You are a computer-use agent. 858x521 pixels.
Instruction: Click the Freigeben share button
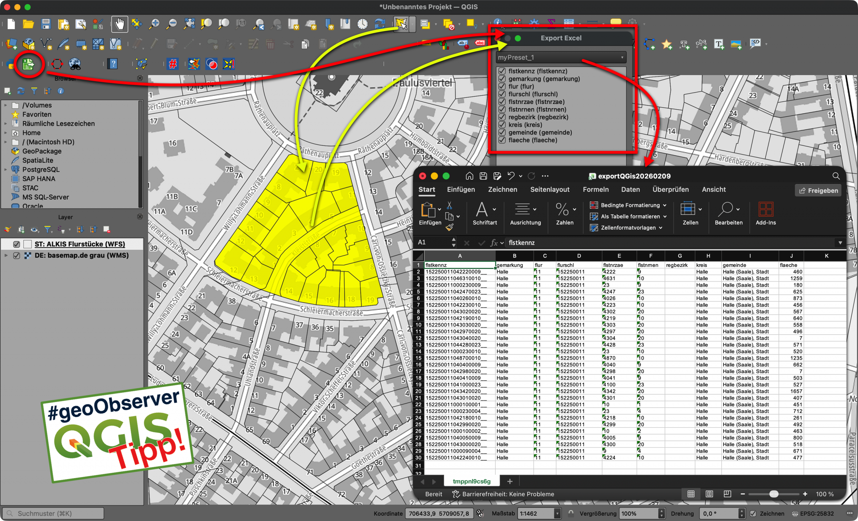pyautogui.click(x=818, y=190)
